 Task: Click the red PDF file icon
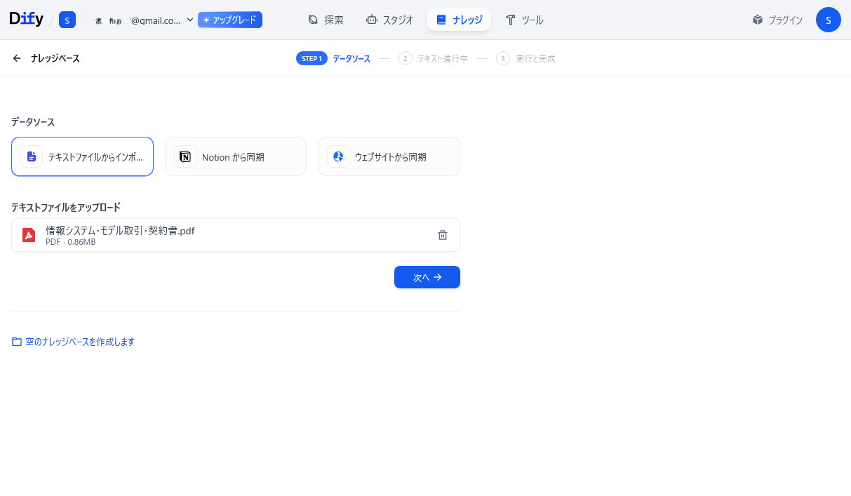(x=29, y=234)
